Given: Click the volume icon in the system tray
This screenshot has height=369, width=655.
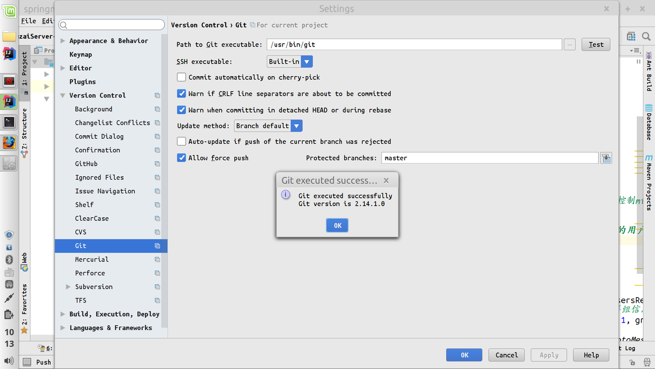Looking at the screenshot, I should click(x=9, y=361).
